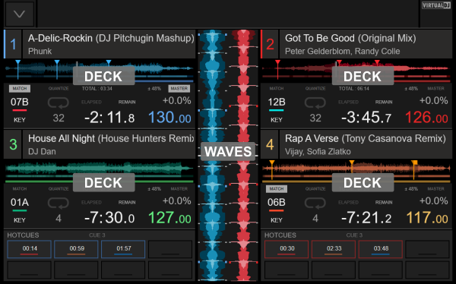Click the first red cue marker on deck 2
The height and width of the screenshot is (284, 456).
pyautogui.click(x=277, y=62)
